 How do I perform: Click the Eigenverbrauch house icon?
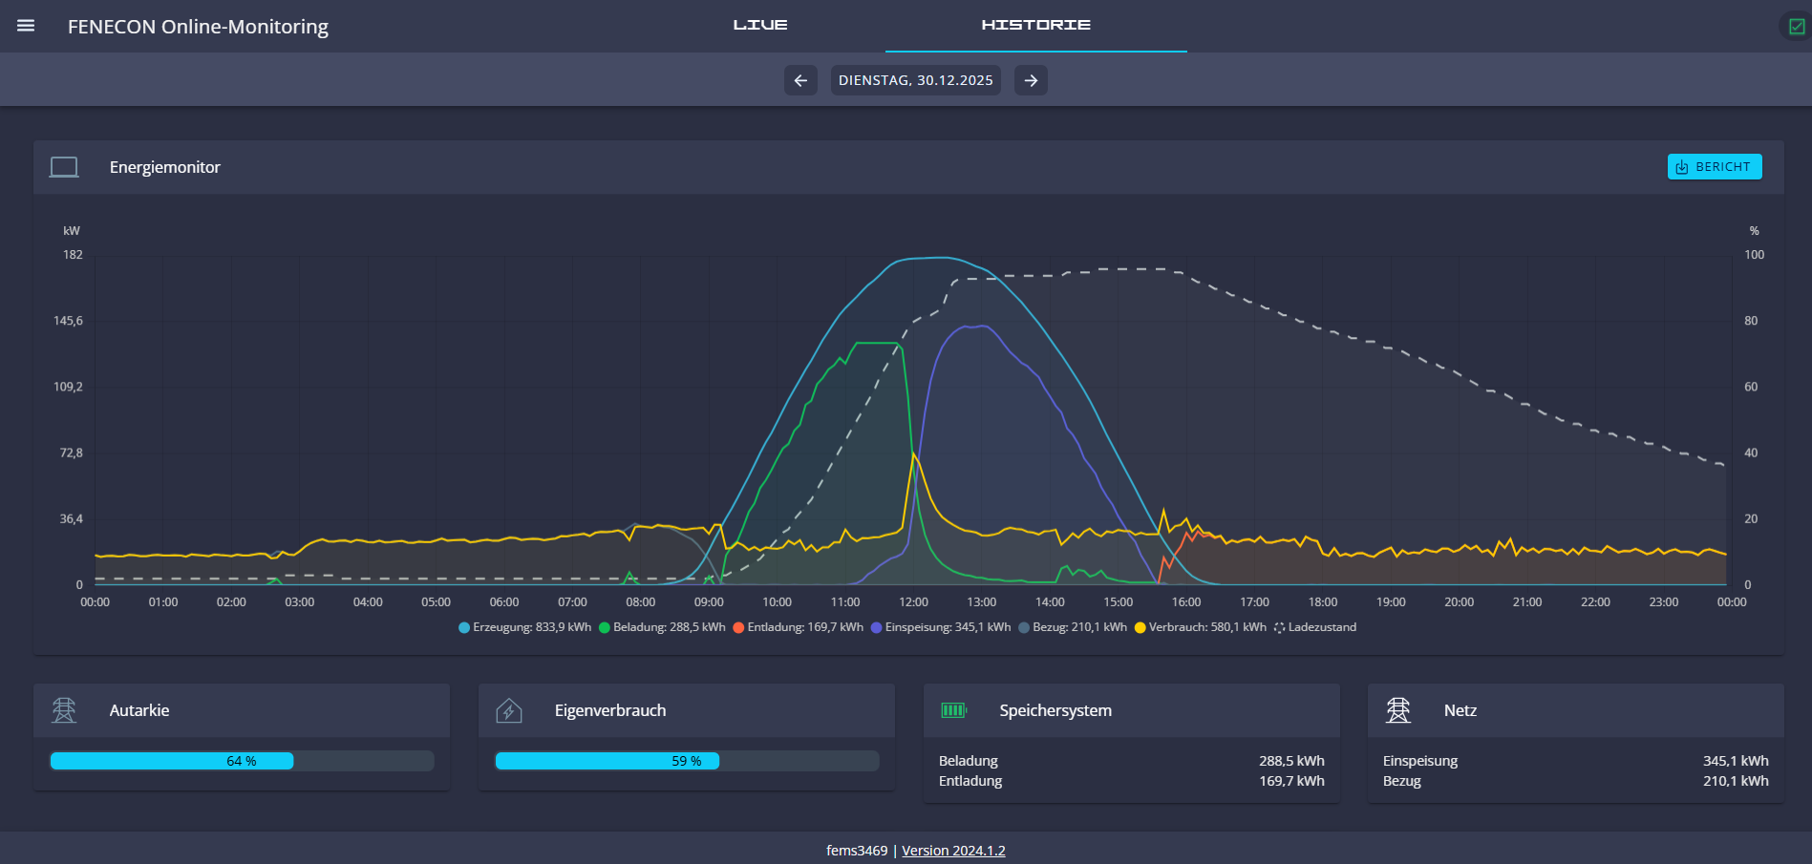(x=509, y=710)
